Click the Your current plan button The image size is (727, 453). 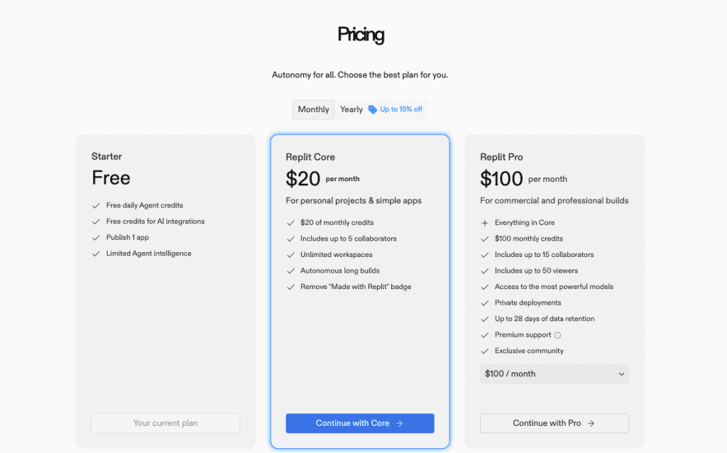point(165,423)
